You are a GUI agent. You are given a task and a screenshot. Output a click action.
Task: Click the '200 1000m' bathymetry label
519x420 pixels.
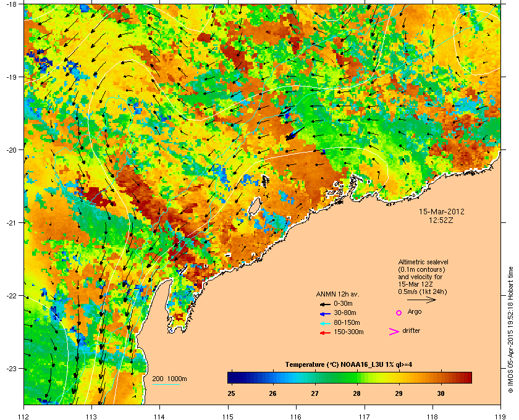click(169, 379)
